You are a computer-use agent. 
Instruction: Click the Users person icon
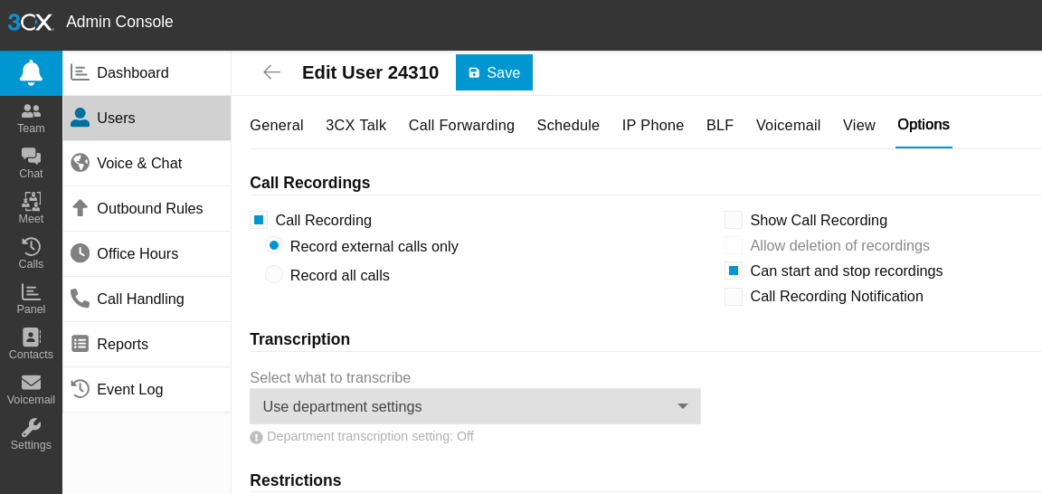pyautogui.click(x=80, y=118)
